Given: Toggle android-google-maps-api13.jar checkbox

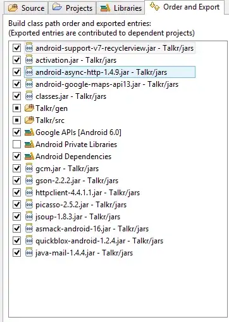Looking at the screenshot, I should 16,84.
